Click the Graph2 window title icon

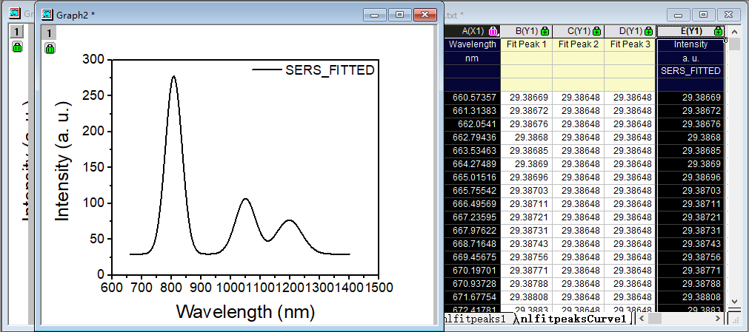[x=47, y=15]
